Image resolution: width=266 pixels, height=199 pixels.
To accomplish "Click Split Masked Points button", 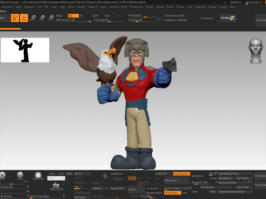I will (236, 174).
